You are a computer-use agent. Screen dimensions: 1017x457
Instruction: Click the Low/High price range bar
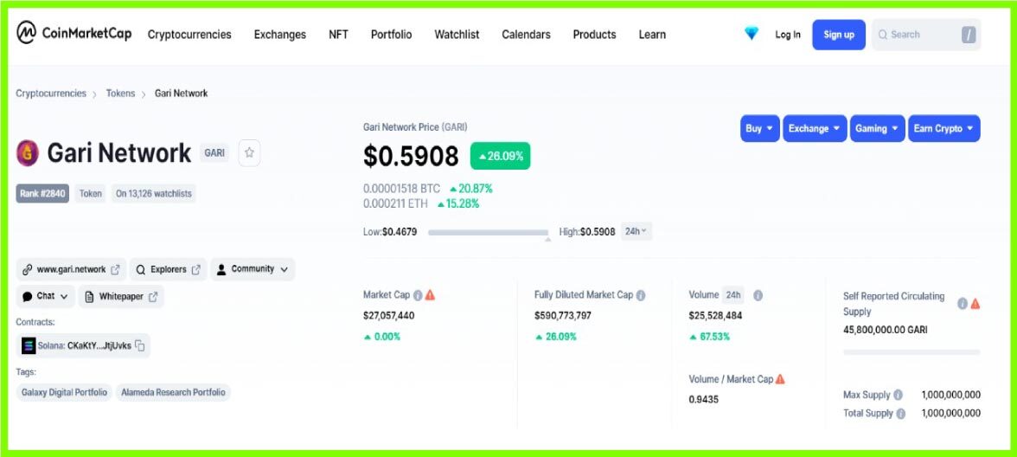click(x=489, y=232)
